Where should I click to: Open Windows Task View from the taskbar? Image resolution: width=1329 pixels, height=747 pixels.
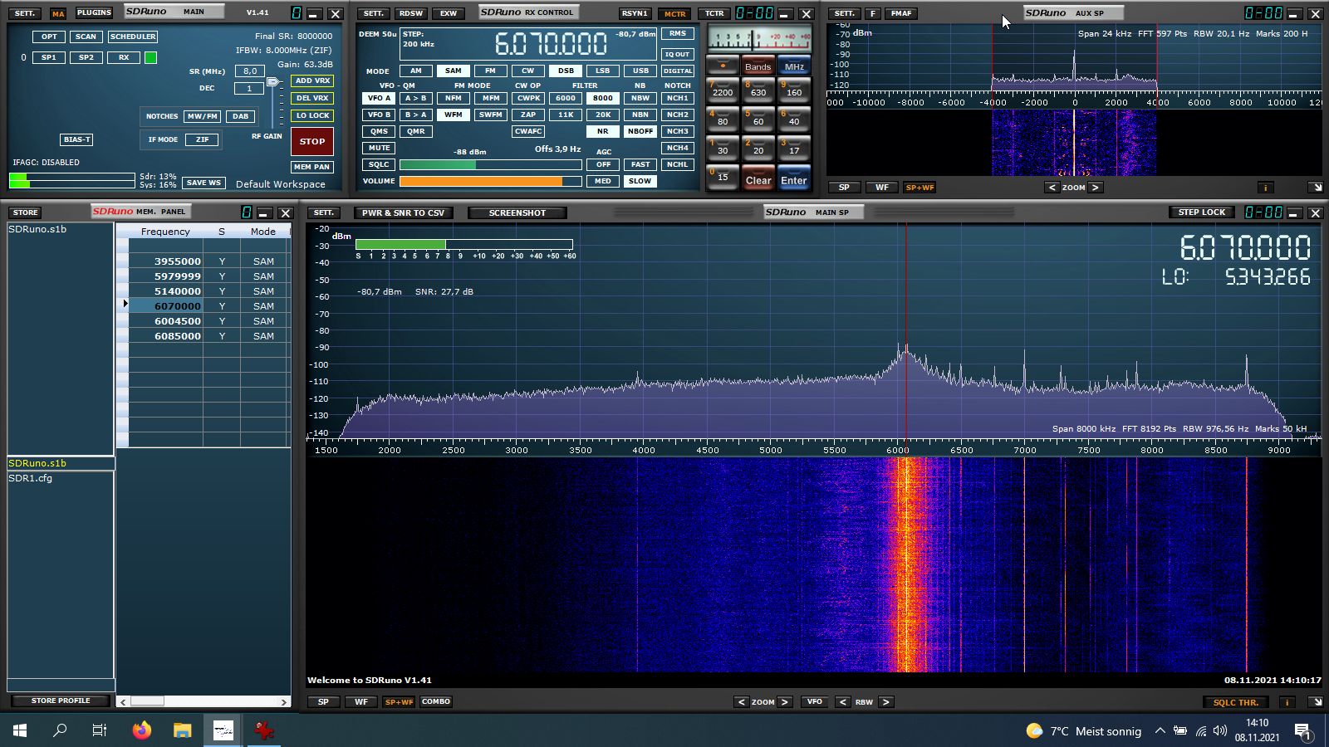tap(100, 730)
